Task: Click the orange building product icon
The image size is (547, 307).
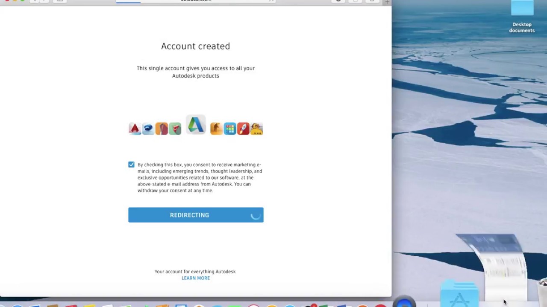Action: pos(162,128)
